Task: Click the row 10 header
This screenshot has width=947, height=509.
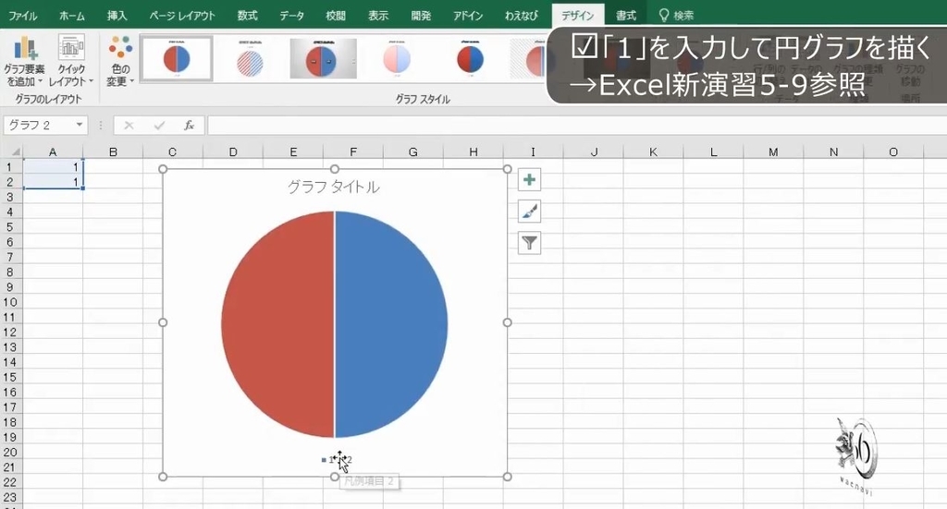Action: pyautogui.click(x=9, y=302)
